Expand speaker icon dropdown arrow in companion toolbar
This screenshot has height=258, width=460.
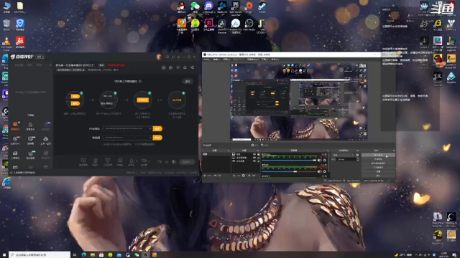[x=149, y=161]
